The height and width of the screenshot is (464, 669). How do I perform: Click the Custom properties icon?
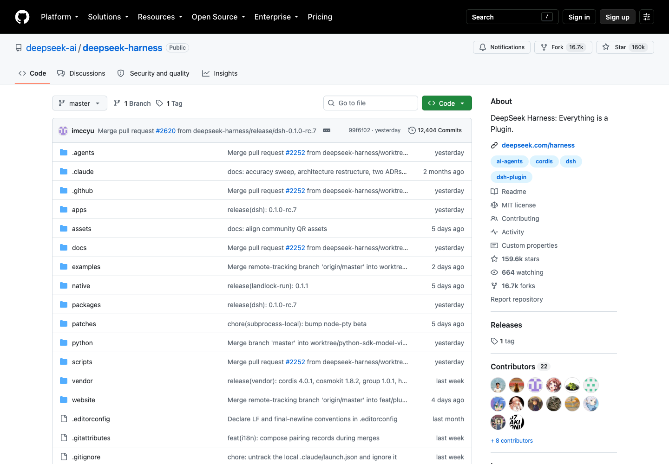click(x=494, y=245)
